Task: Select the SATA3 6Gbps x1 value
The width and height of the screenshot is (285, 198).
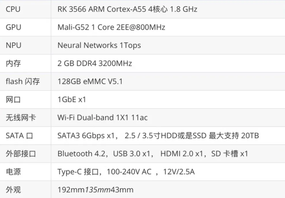Action: [x=86, y=136]
